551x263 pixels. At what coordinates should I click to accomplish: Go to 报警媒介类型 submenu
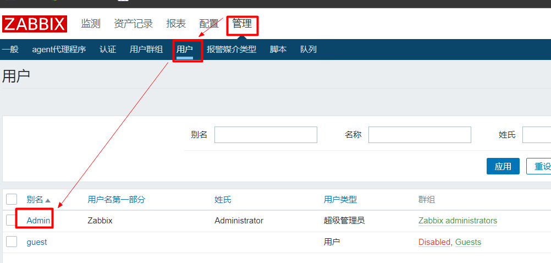[x=231, y=49]
